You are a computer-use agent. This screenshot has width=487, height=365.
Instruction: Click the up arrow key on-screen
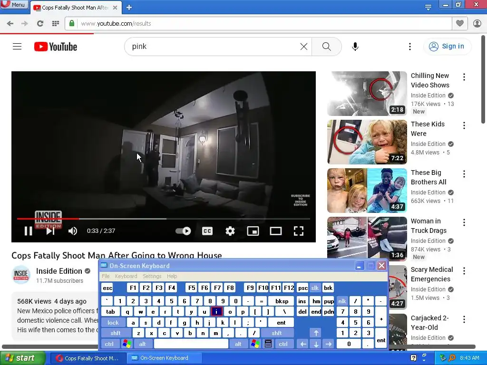(x=316, y=333)
